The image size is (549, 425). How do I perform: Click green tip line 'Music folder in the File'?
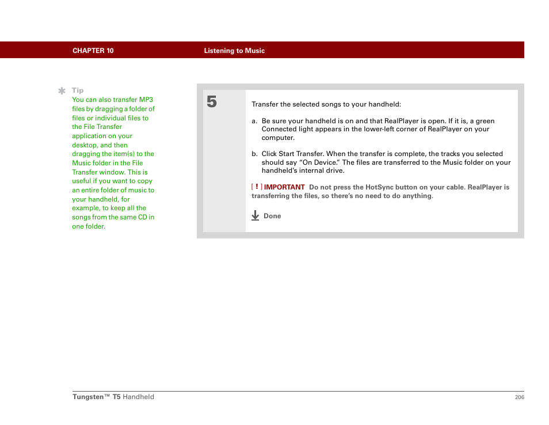coord(108,163)
